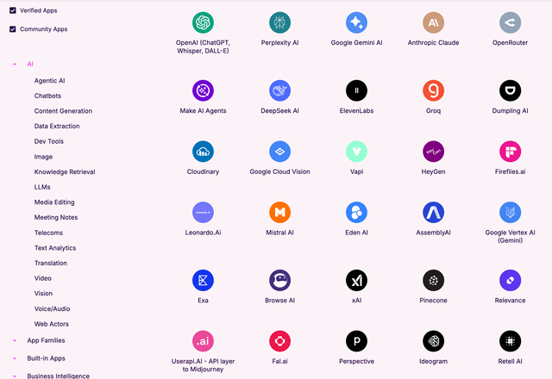This screenshot has width=552, height=379.
Task: Open the Ideogram icon
Action: pyautogui.click(x=433, y=341)
